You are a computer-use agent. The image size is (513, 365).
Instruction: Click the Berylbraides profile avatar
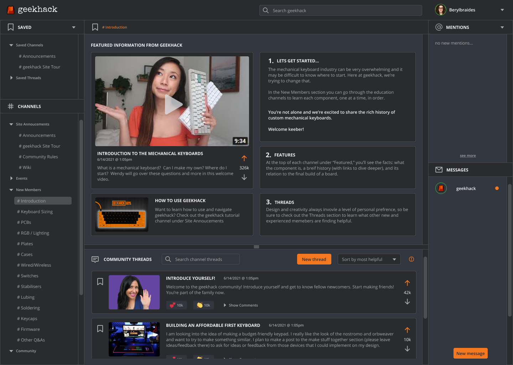pyautogui.click(x=441, y=10)
